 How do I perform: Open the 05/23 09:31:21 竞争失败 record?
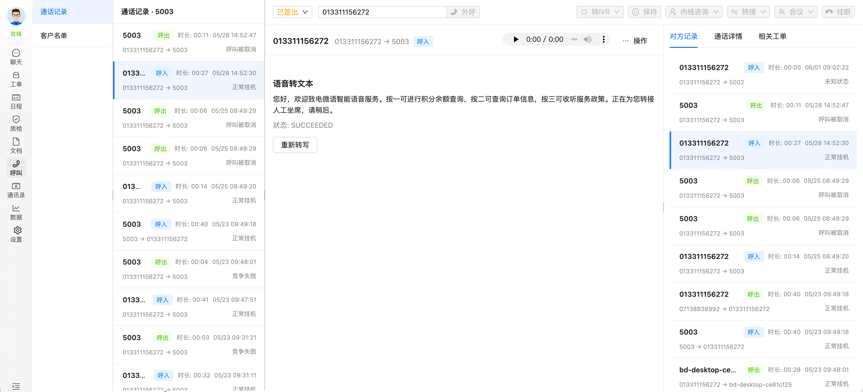pyautogui.click(x=189, y=345)
